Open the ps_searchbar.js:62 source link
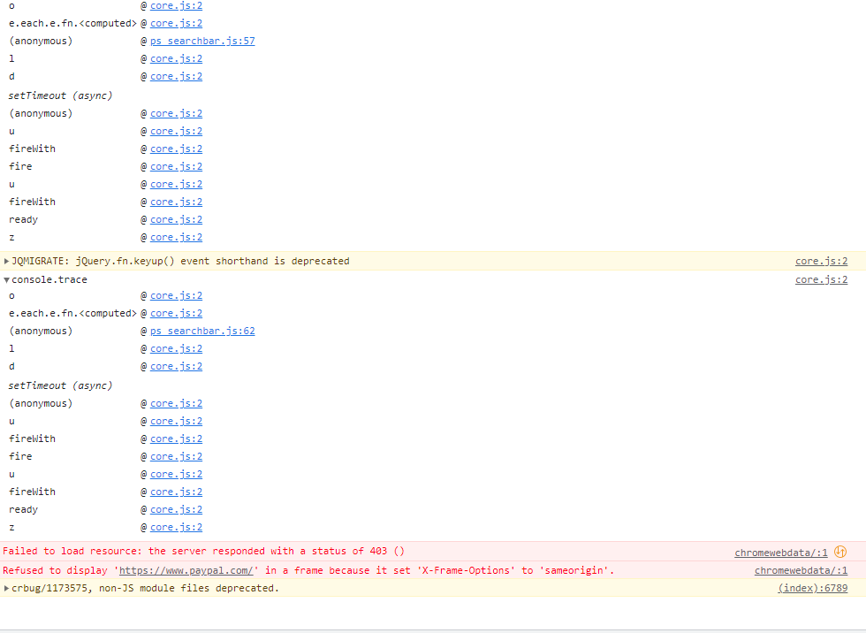The height and width of the screenshot is (633, 866). pyautogui.click(x=202, y=331)
